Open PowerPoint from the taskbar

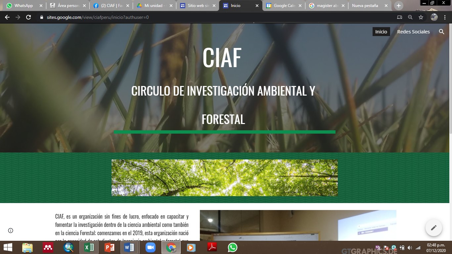coord(109,247)
